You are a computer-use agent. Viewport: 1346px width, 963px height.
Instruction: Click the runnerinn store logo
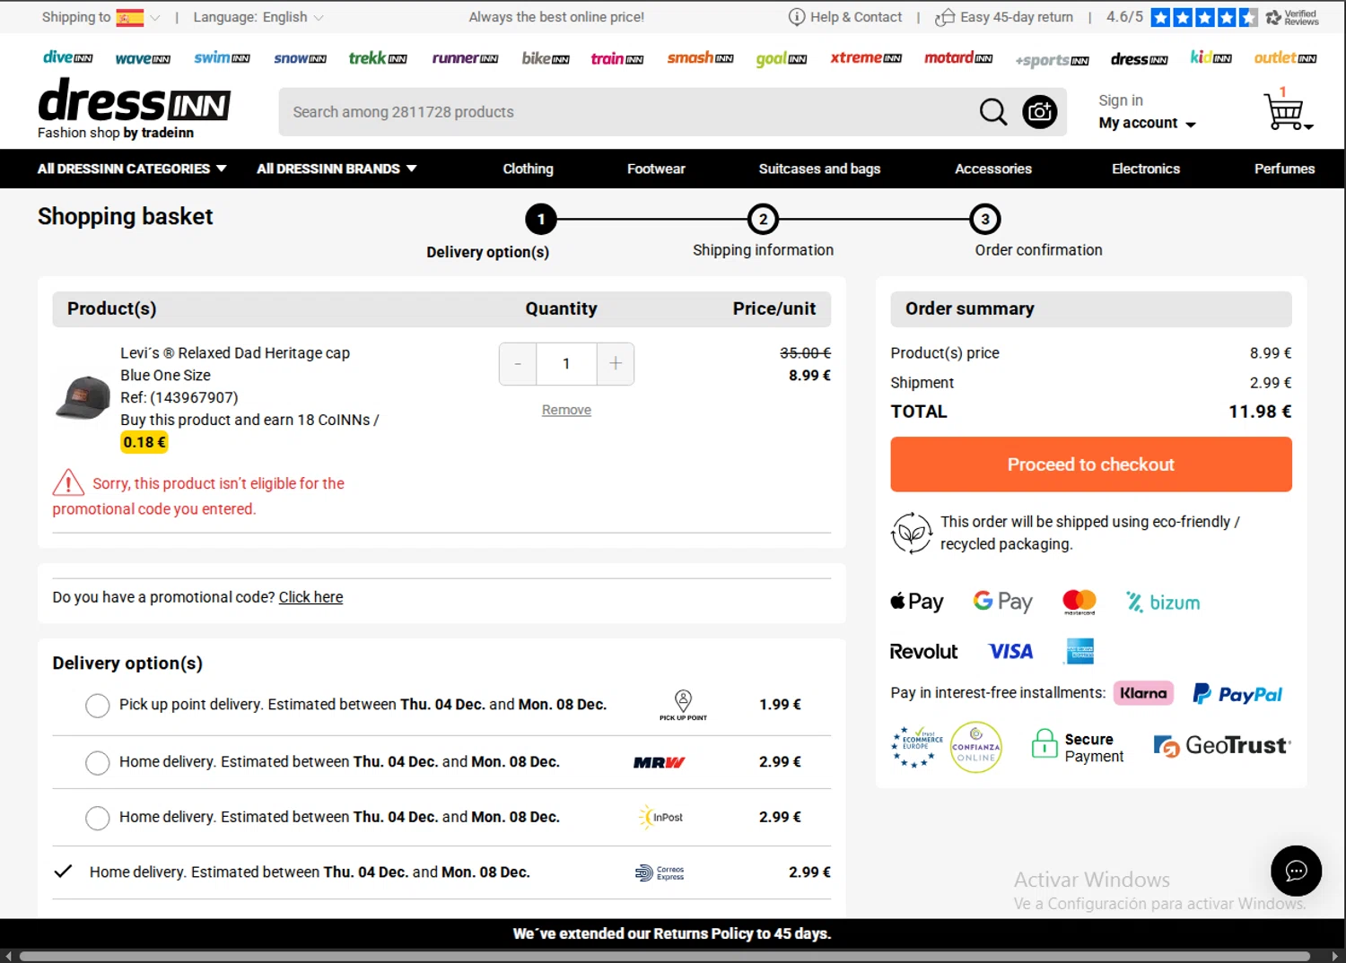tap(465, 58)
